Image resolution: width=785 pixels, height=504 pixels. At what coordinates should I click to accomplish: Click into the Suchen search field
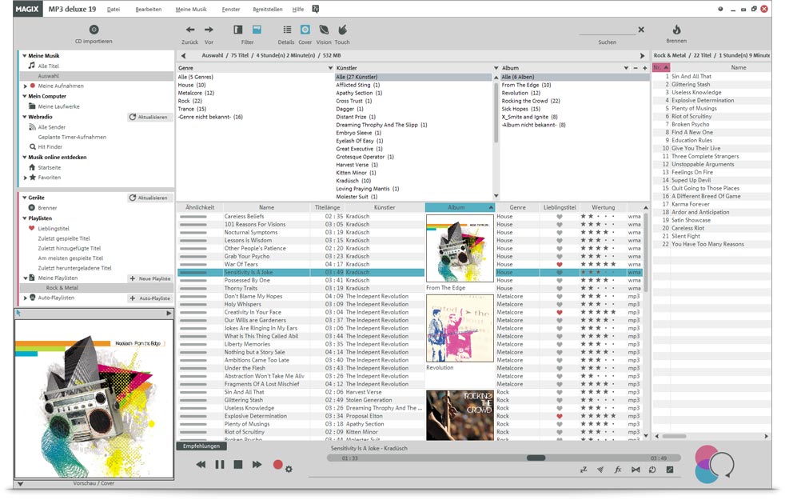(607, 30)
